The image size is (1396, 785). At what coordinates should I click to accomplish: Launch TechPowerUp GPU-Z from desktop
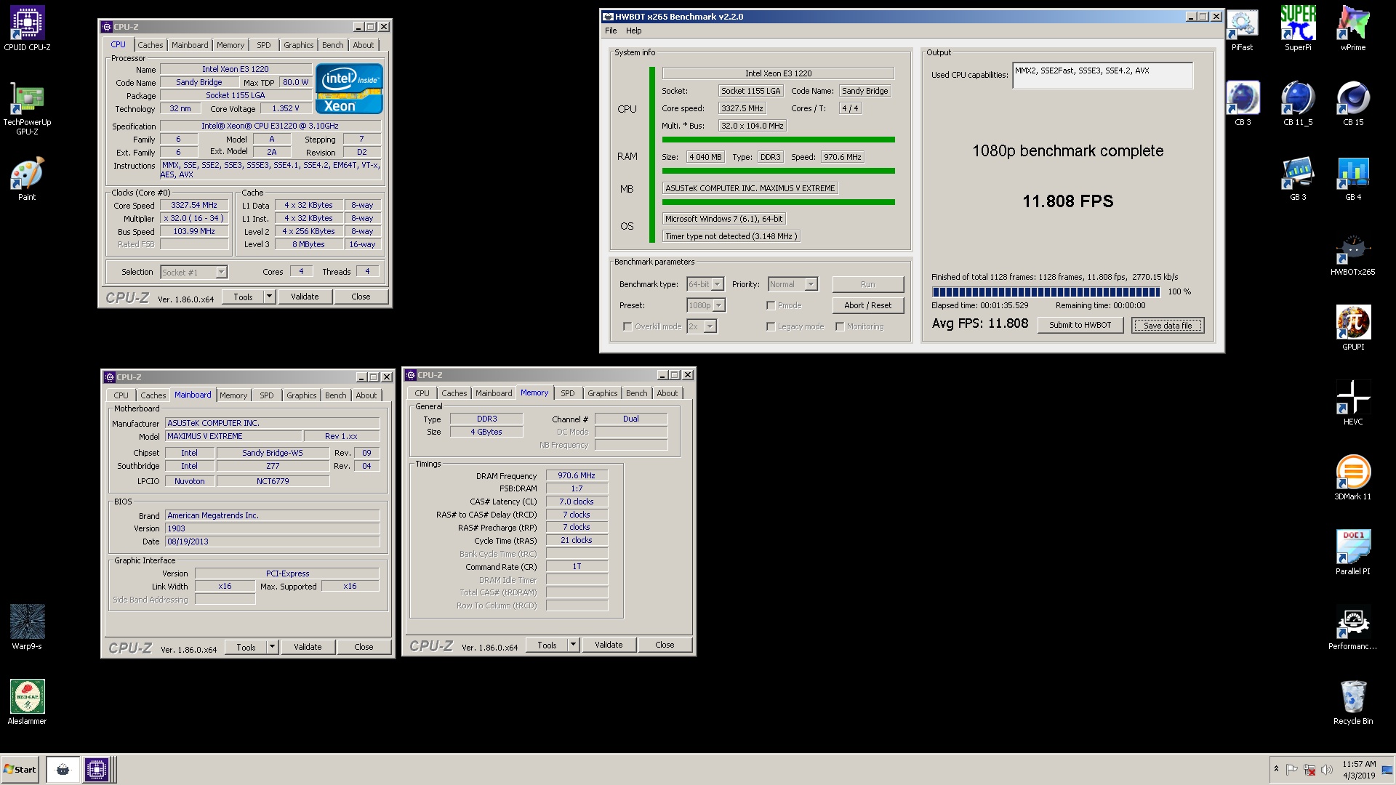[27, 109]
